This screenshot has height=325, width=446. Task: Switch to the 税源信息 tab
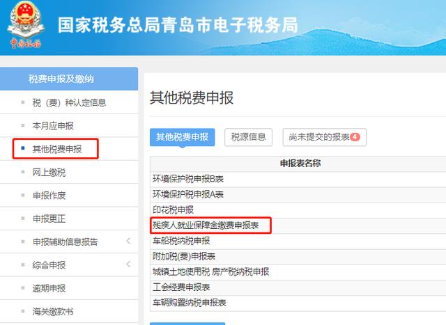click(x=249, y=137)
